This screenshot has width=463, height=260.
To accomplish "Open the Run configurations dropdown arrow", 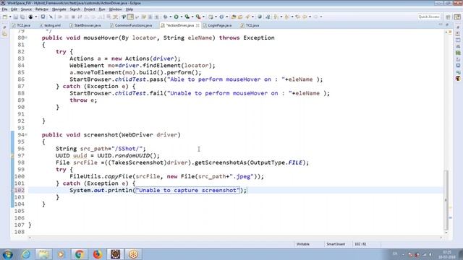I will (182, 17).
